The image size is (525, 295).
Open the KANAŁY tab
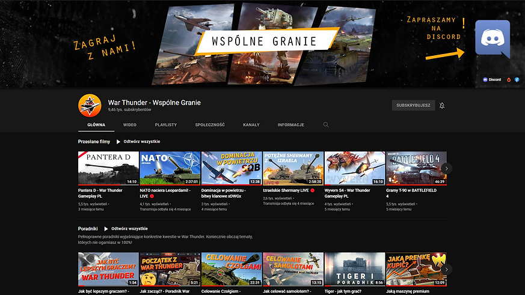click(x=251, y=125)
